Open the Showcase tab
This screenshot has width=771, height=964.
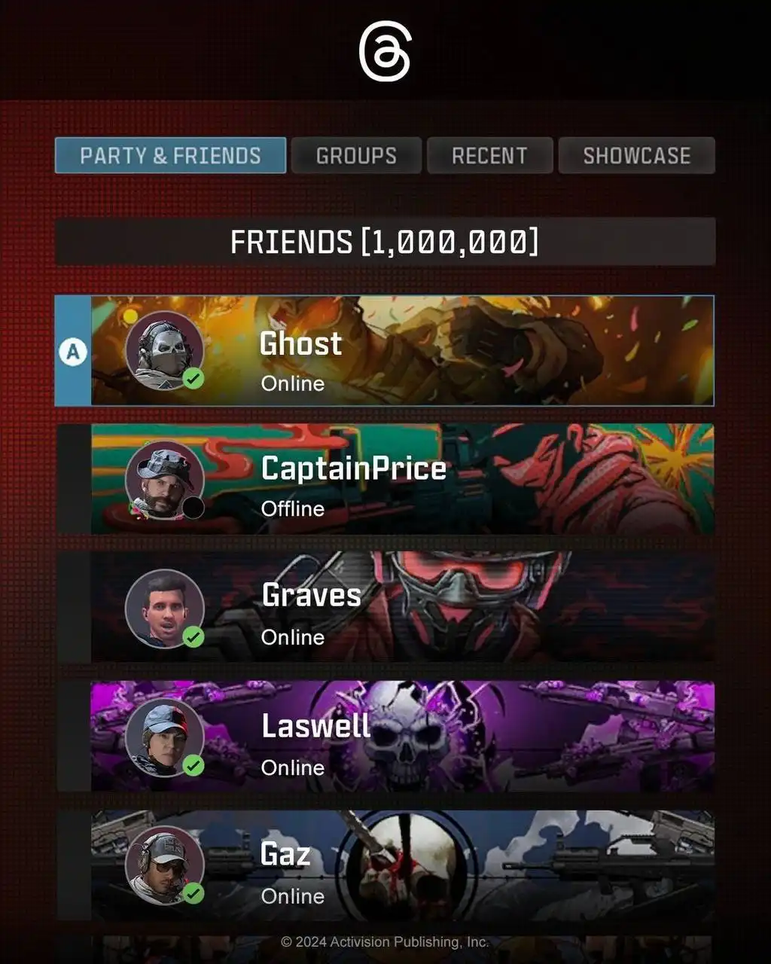click(x=636, y=155)
